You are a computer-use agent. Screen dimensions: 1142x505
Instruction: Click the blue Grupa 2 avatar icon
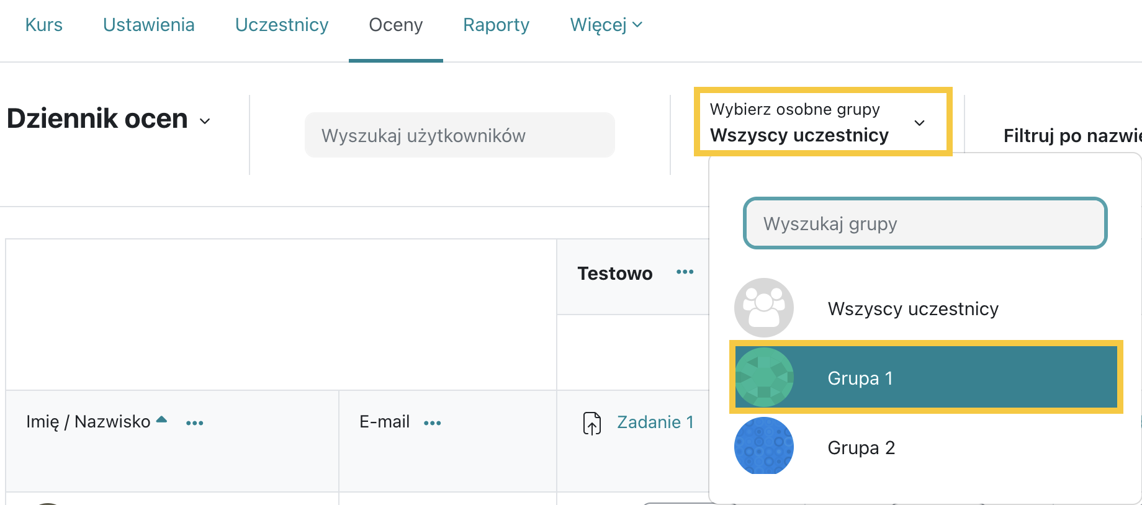tap(764, 446)
